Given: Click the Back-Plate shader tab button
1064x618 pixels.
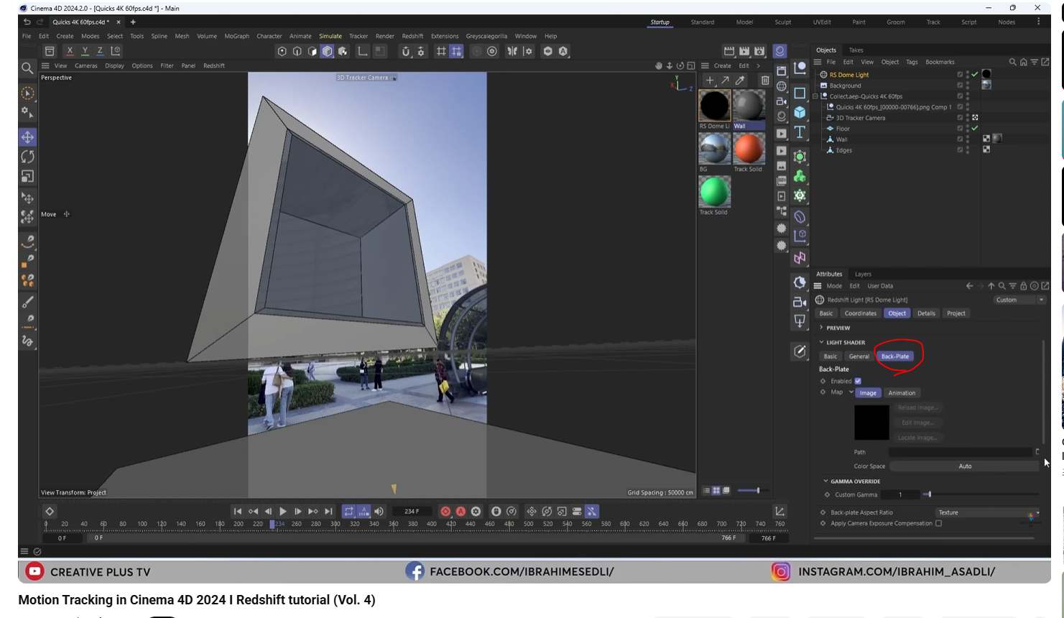Looking at the screenshot, I should coord(894,356).
